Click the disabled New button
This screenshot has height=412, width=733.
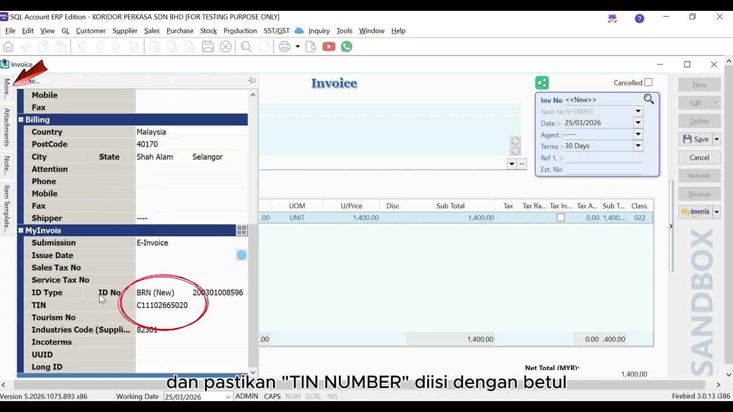[x=699, y=85]
